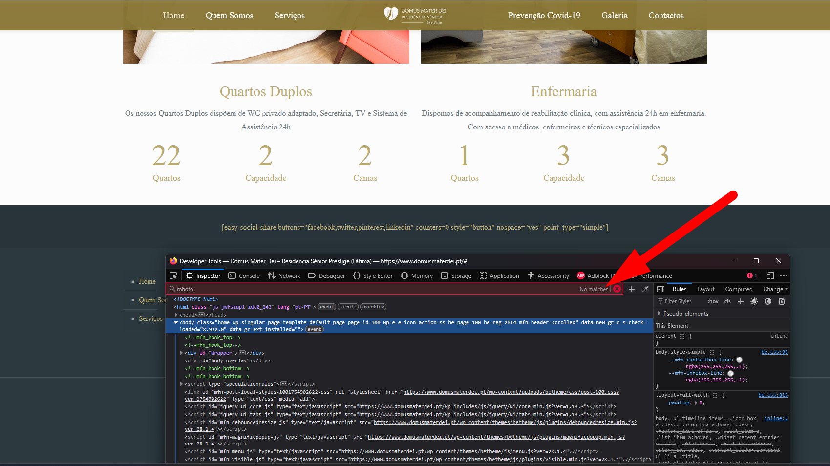Activate the element picker in Developer Tools
The height and width of the screenshot is (466, 830).
(x=173, y=276)
